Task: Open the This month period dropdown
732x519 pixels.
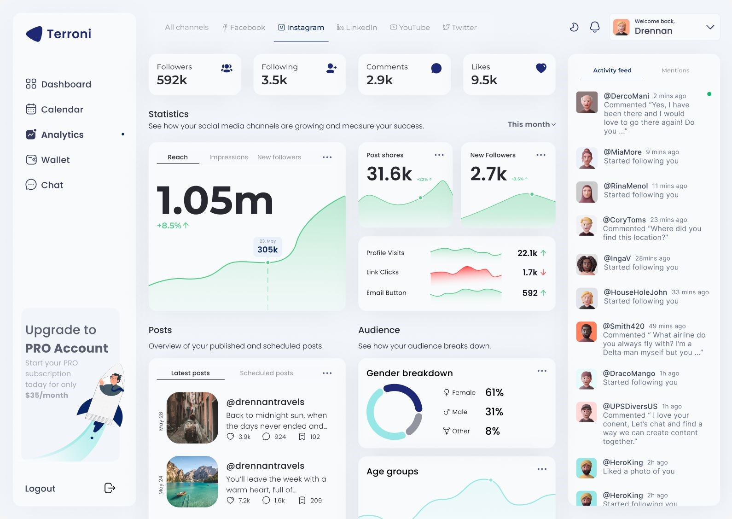Action: pyautogui.click(x=532, y=124)
